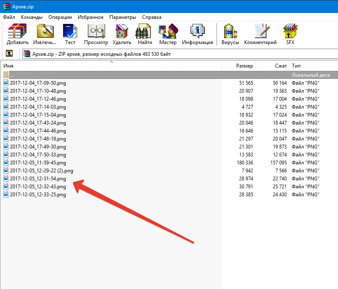
Task: Open the Справка menu
Action: [152, 17]
